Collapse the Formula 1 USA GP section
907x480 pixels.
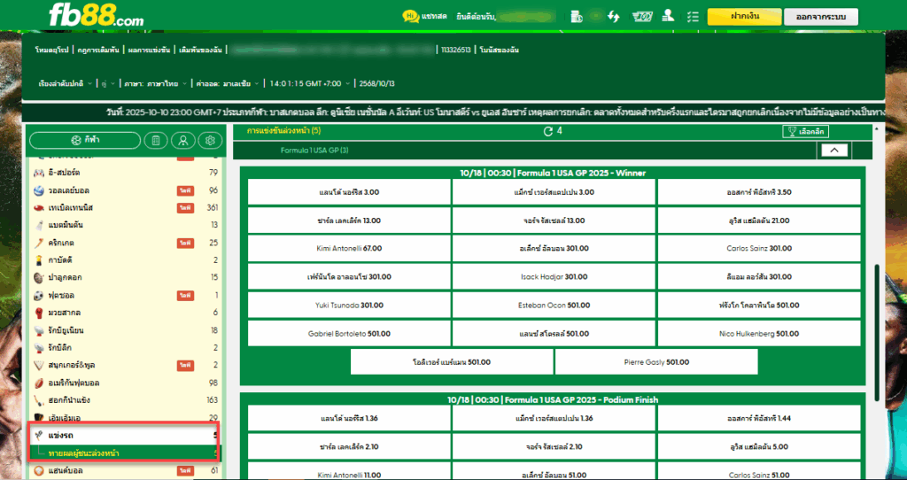point(834,151)
